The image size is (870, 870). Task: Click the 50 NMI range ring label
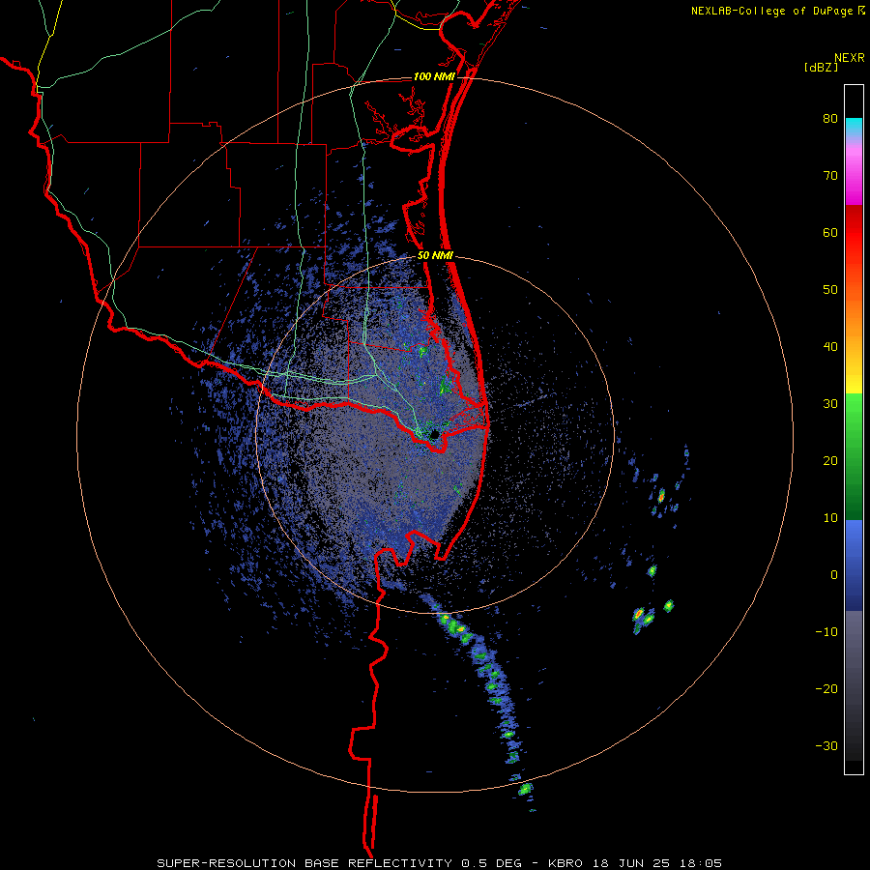pyautogui.click(x=435, y=256)
